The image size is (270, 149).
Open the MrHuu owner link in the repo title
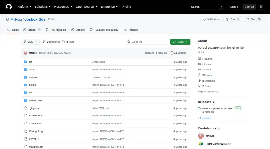coord(16,19)
